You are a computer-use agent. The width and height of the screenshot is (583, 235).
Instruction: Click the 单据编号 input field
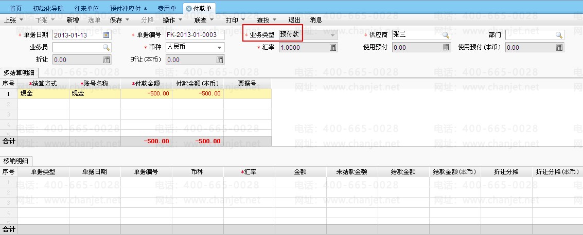pyautogui.click(x=195, y=35)
